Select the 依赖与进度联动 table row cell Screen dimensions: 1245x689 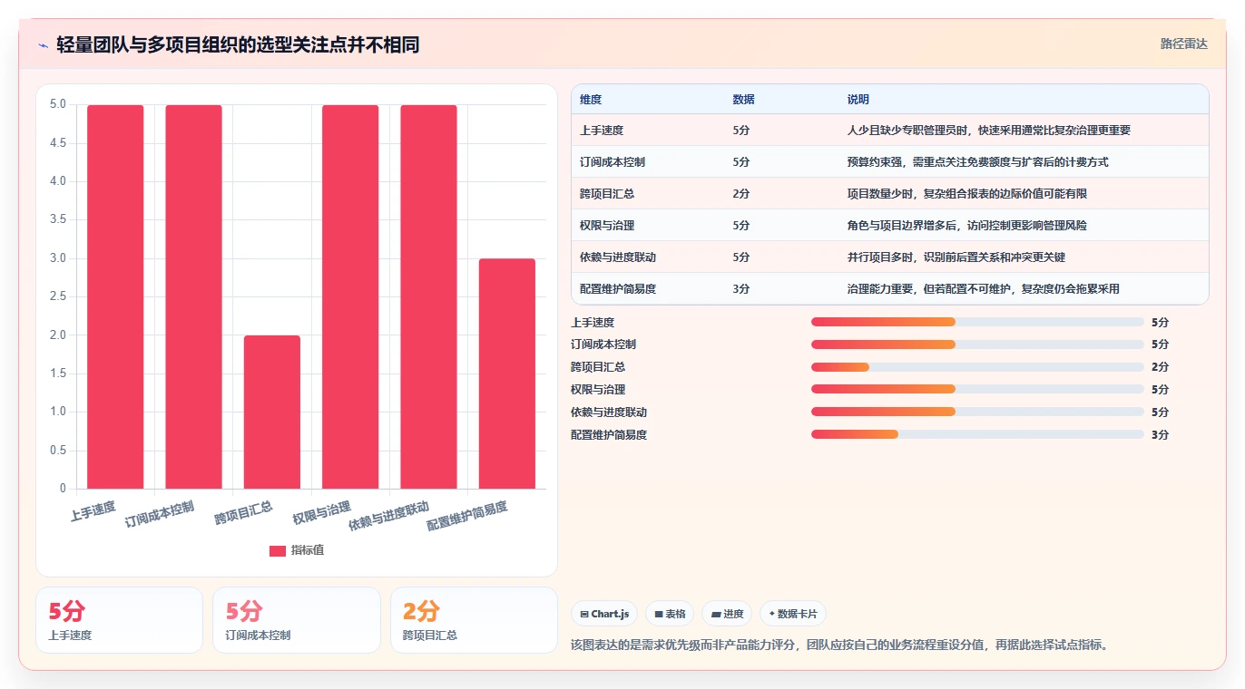(618, 257)
